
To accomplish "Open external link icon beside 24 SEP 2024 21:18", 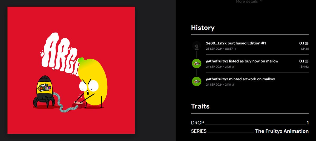I will [233, 85].
